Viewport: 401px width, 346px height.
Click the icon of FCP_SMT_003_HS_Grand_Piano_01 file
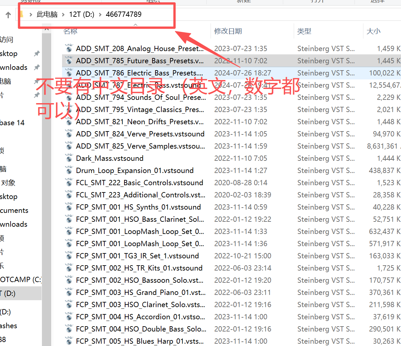[69, 292]
